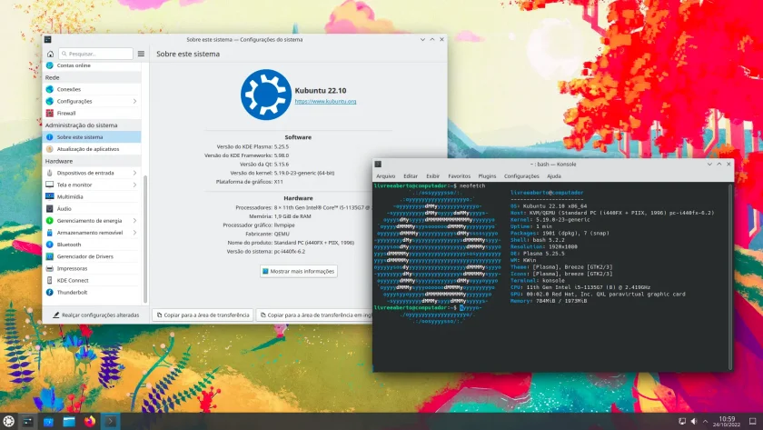
Task: Select the Kubuntu 22.10 heading text
Action: click(320, 91)
